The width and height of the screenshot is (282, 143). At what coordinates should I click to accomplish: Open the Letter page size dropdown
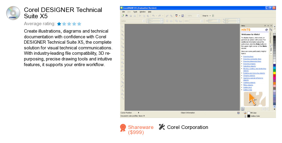144,21
